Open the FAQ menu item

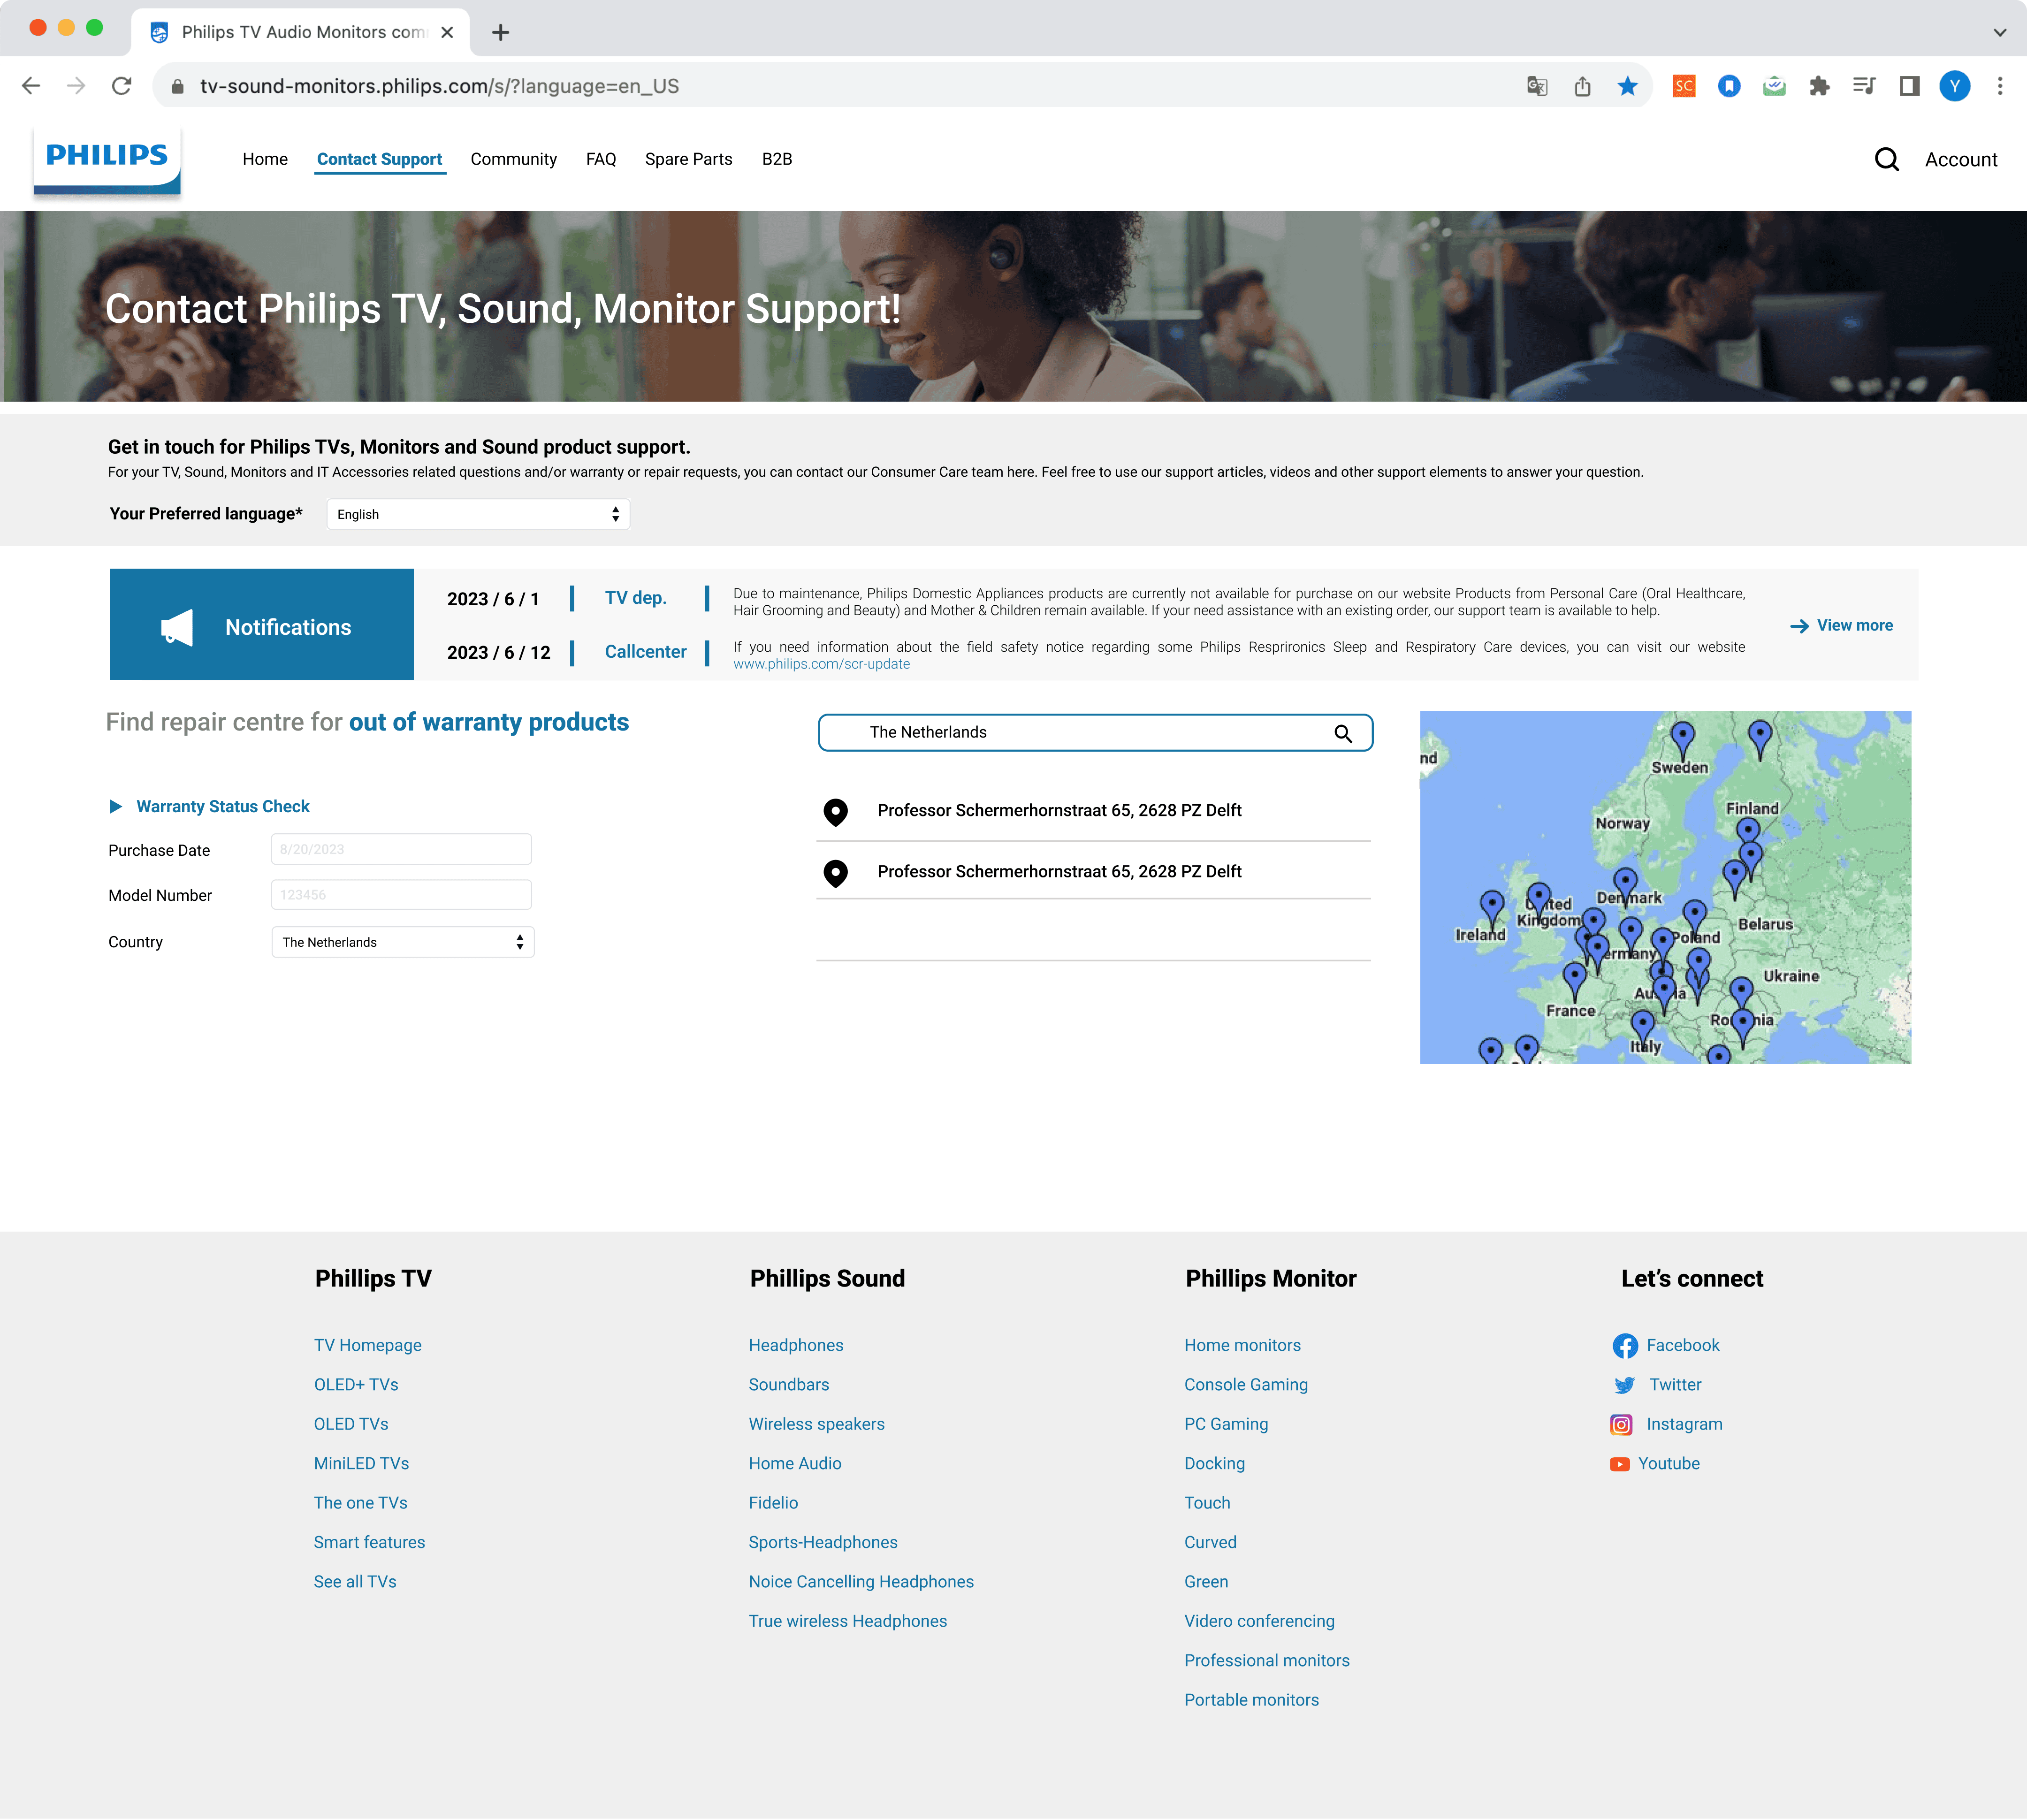(601, 159)
